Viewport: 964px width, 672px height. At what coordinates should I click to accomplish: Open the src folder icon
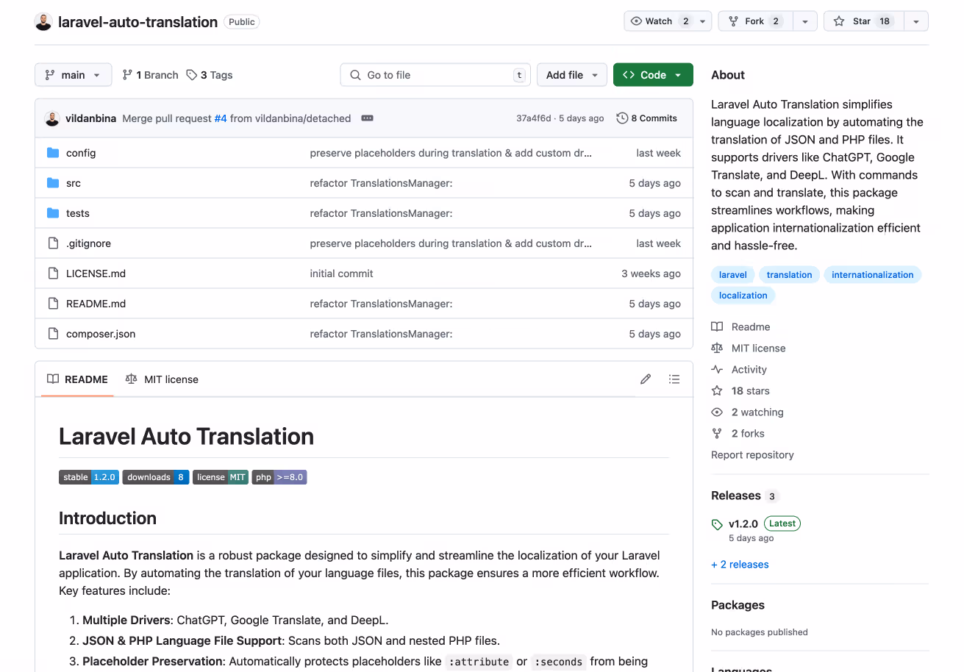53,183
